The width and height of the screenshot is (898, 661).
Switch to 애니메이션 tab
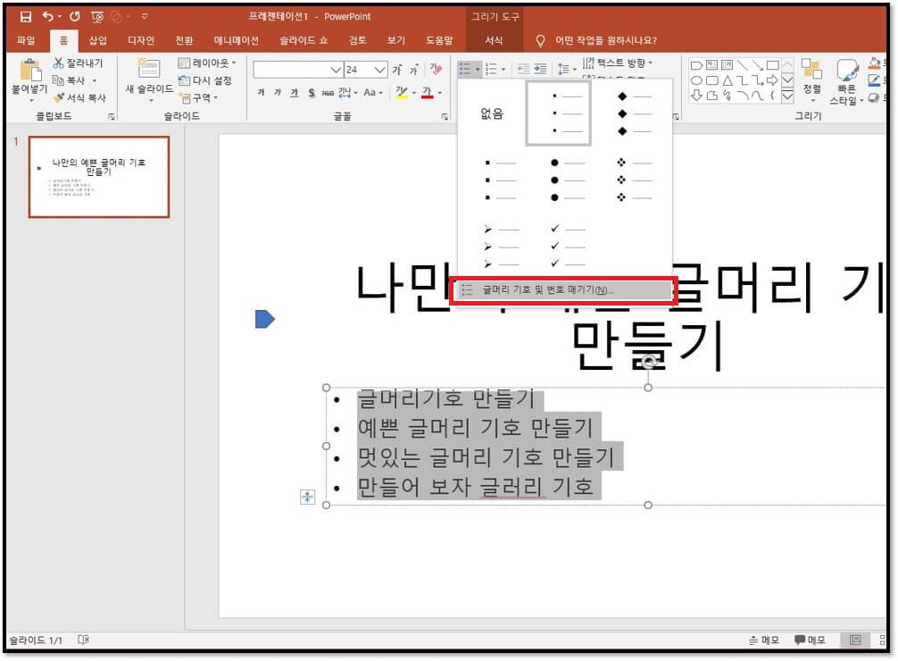pyautogui.click(x=236, y=40)
